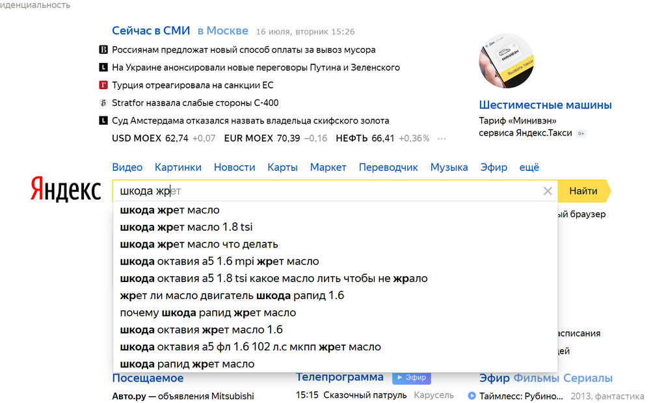The width and height of the screenshot is (666, 403).
Task: Click the Yandex logo
Action: point(66,189)
